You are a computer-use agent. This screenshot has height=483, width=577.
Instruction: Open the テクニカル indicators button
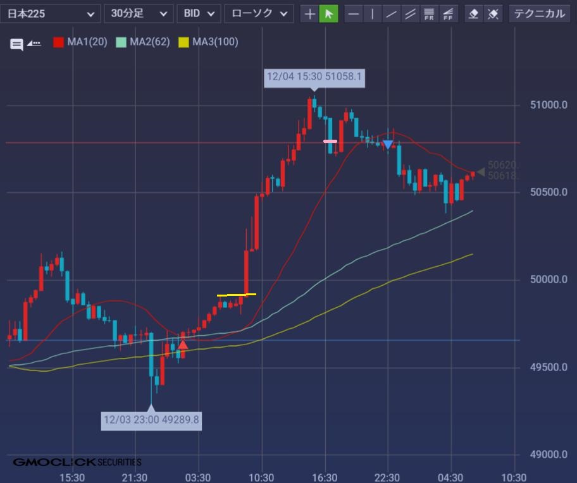(x=538, y=13)
